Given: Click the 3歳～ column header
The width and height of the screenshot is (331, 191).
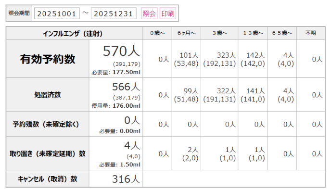Looking at the screenshot, I should click(219, 33).
